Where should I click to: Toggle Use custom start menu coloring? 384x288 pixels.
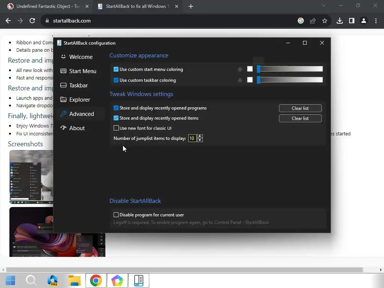pyautogui.click(x=116, y=69)
